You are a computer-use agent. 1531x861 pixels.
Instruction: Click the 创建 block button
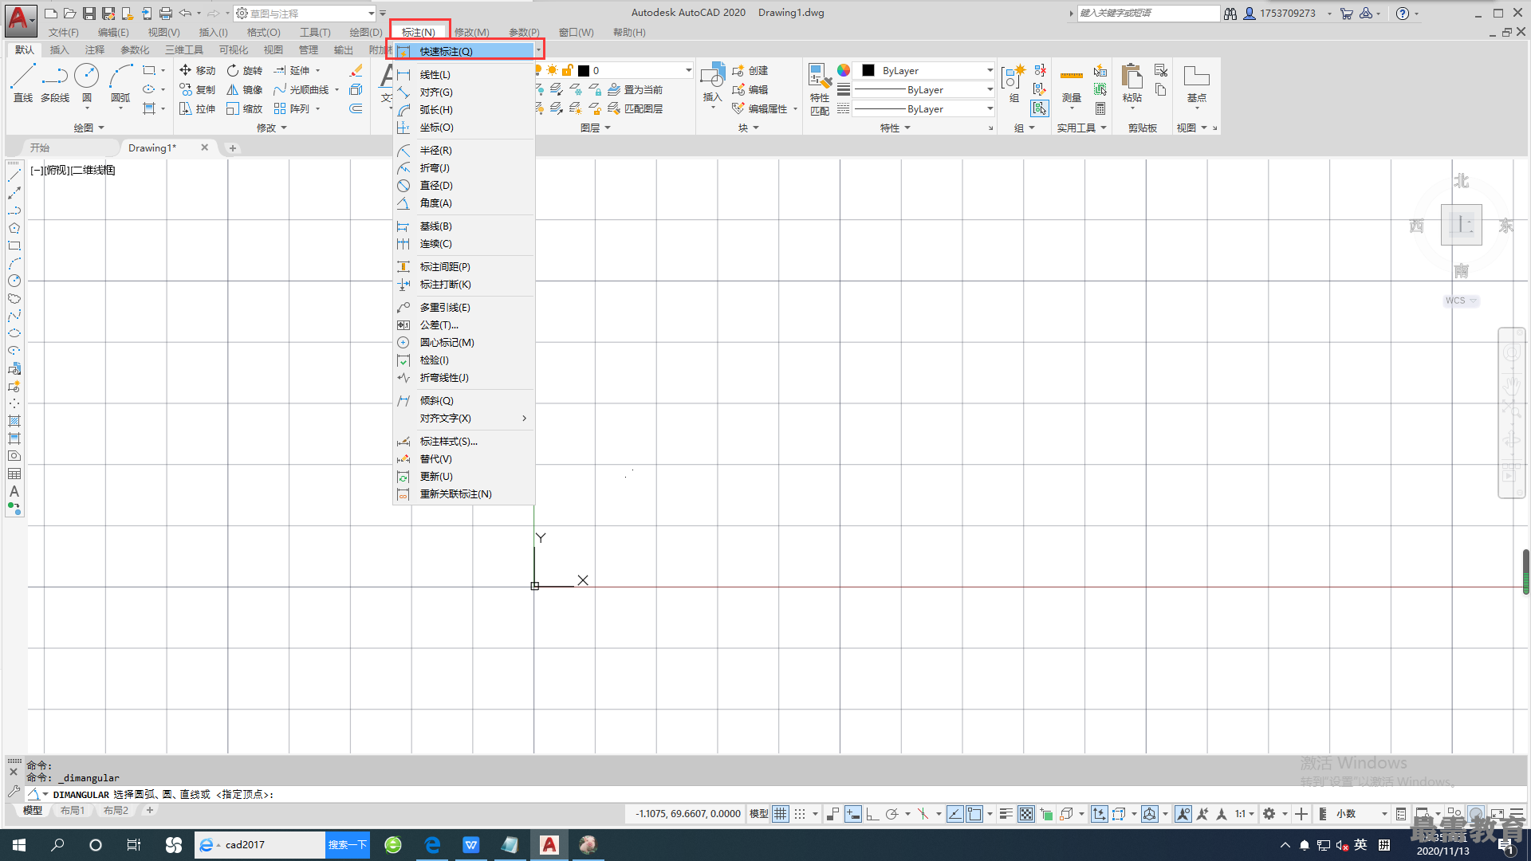pyautogui.click(x=750, y=70)
